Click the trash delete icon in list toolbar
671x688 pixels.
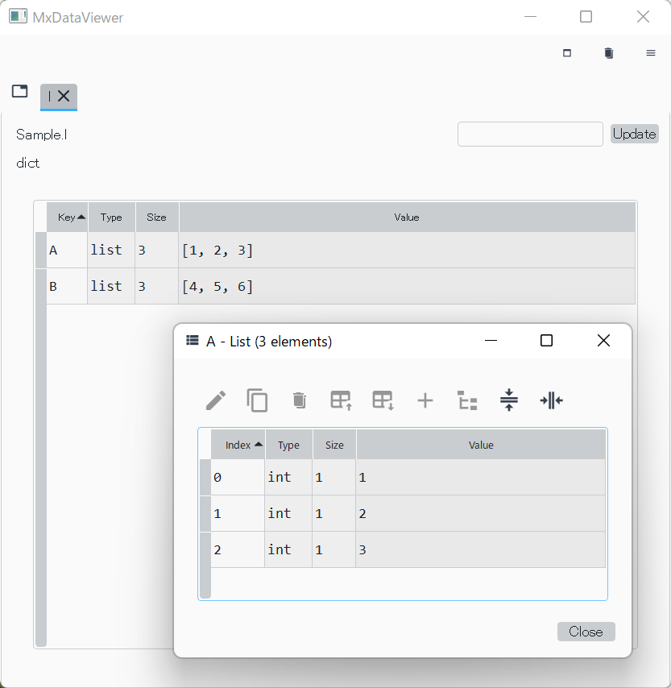coord(299,400)
